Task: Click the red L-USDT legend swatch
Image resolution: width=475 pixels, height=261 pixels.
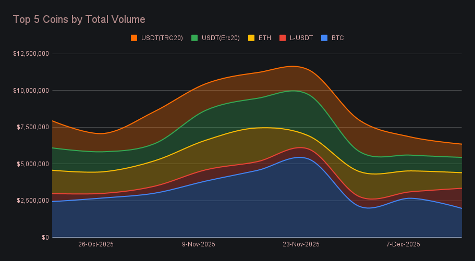Action: pyautogui.click(x=283, y=38)
